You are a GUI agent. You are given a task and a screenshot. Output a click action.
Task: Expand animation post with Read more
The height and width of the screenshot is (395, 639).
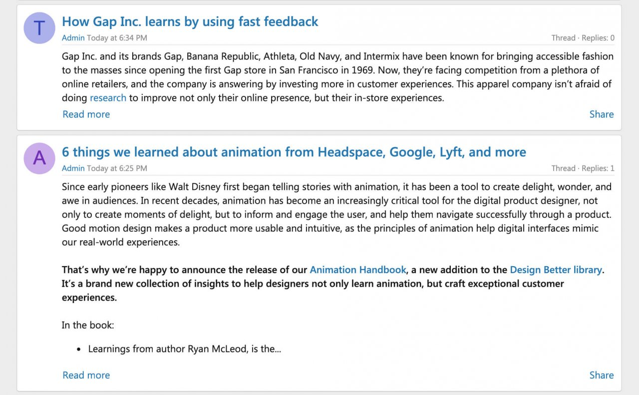86,375
